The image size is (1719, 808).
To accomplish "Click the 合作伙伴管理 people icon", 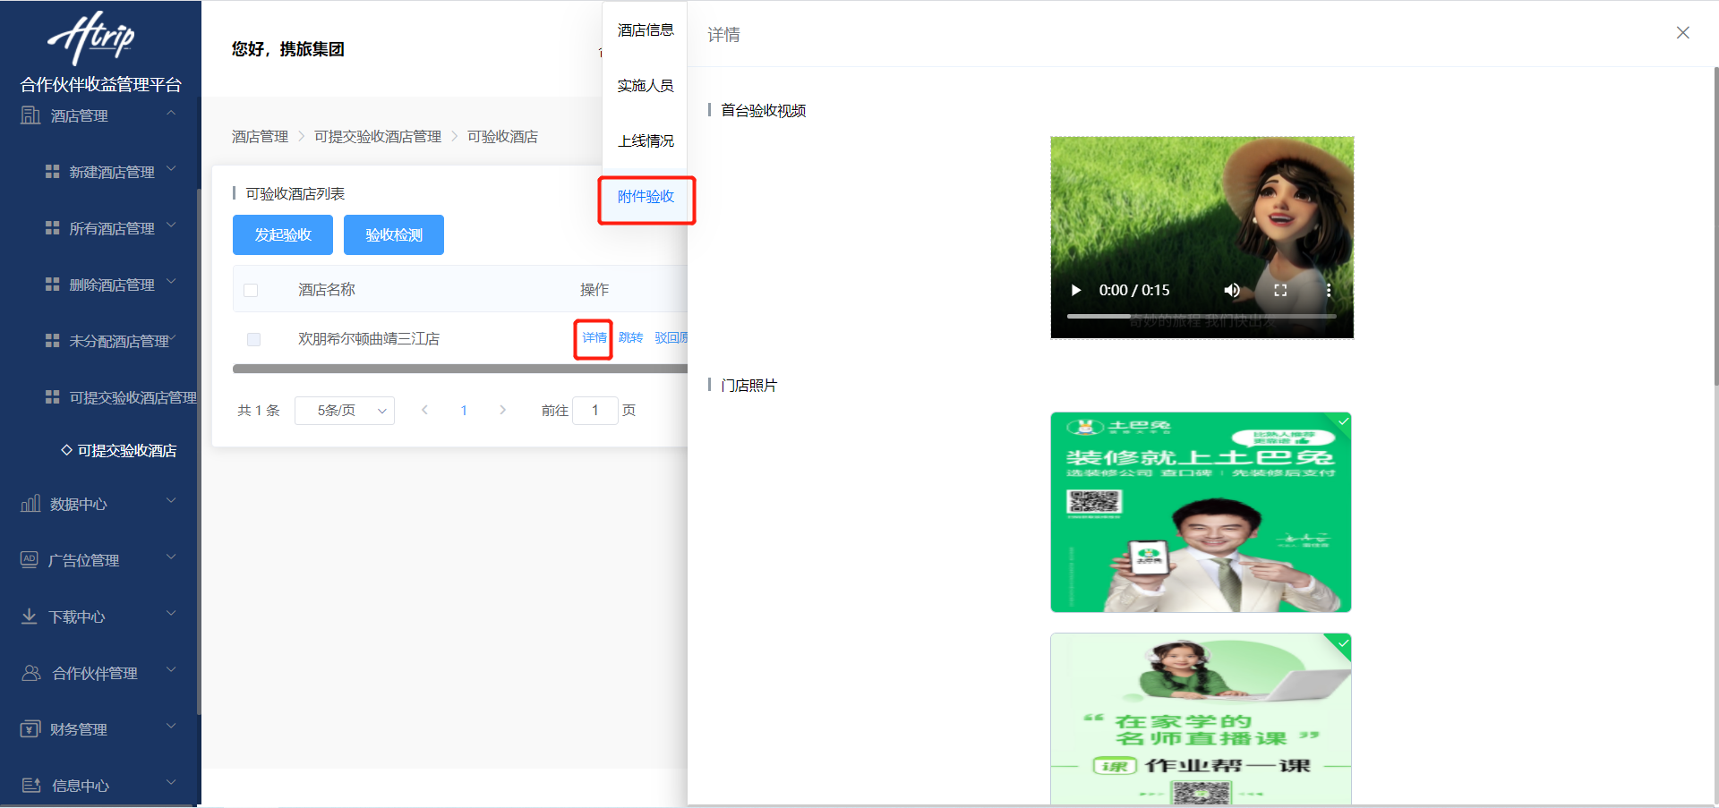I will [31, 672].
